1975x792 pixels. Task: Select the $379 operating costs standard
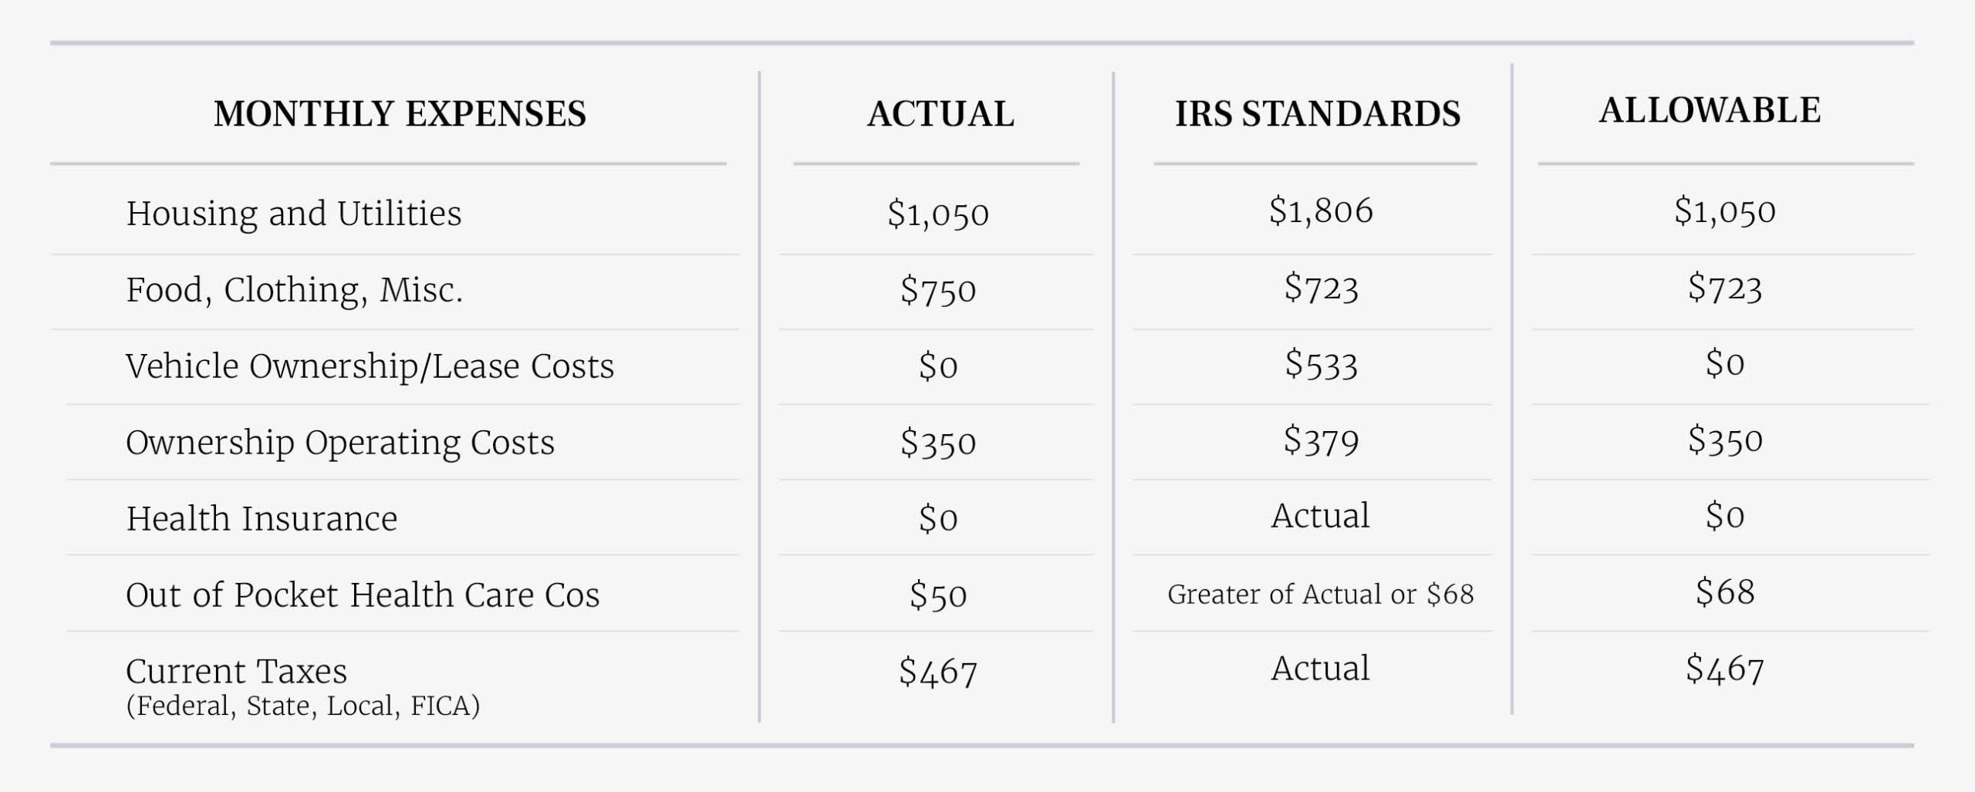click(x=1321, y=440)
